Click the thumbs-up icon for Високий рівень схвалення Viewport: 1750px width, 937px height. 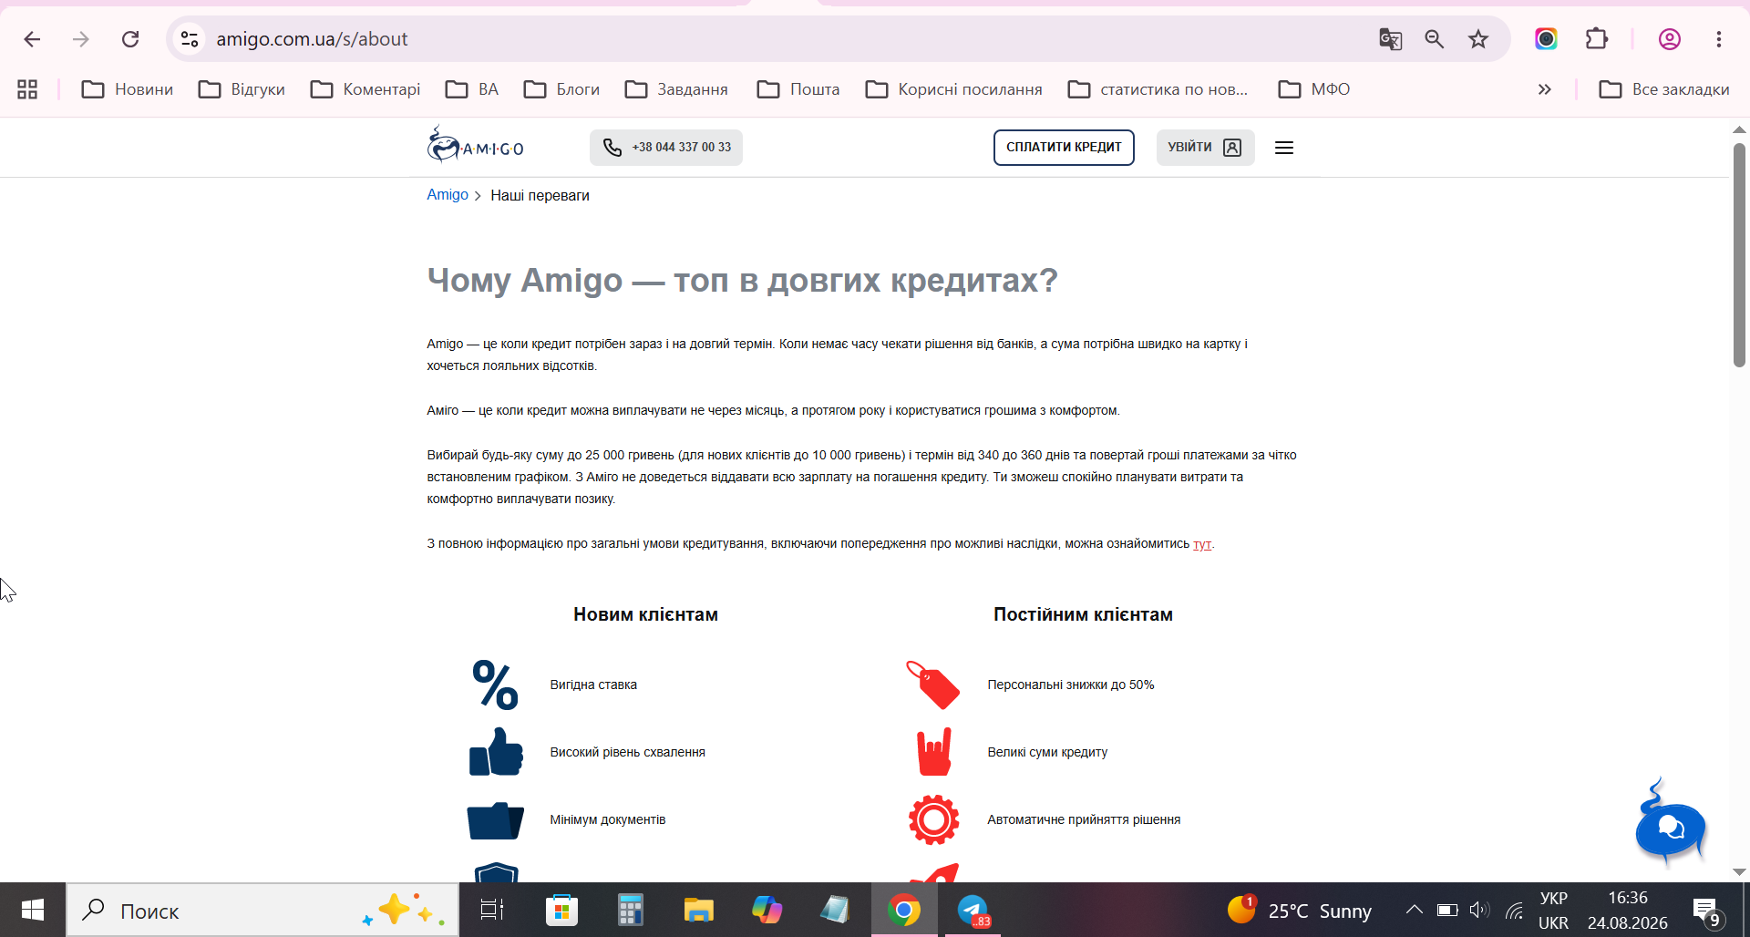(x=496, y=752)
